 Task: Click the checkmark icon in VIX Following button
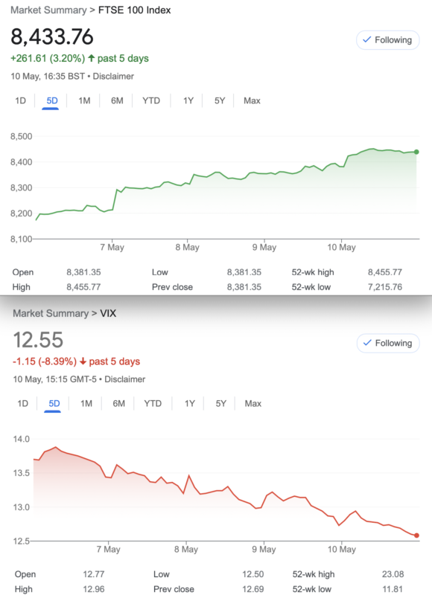click(367, 343)
